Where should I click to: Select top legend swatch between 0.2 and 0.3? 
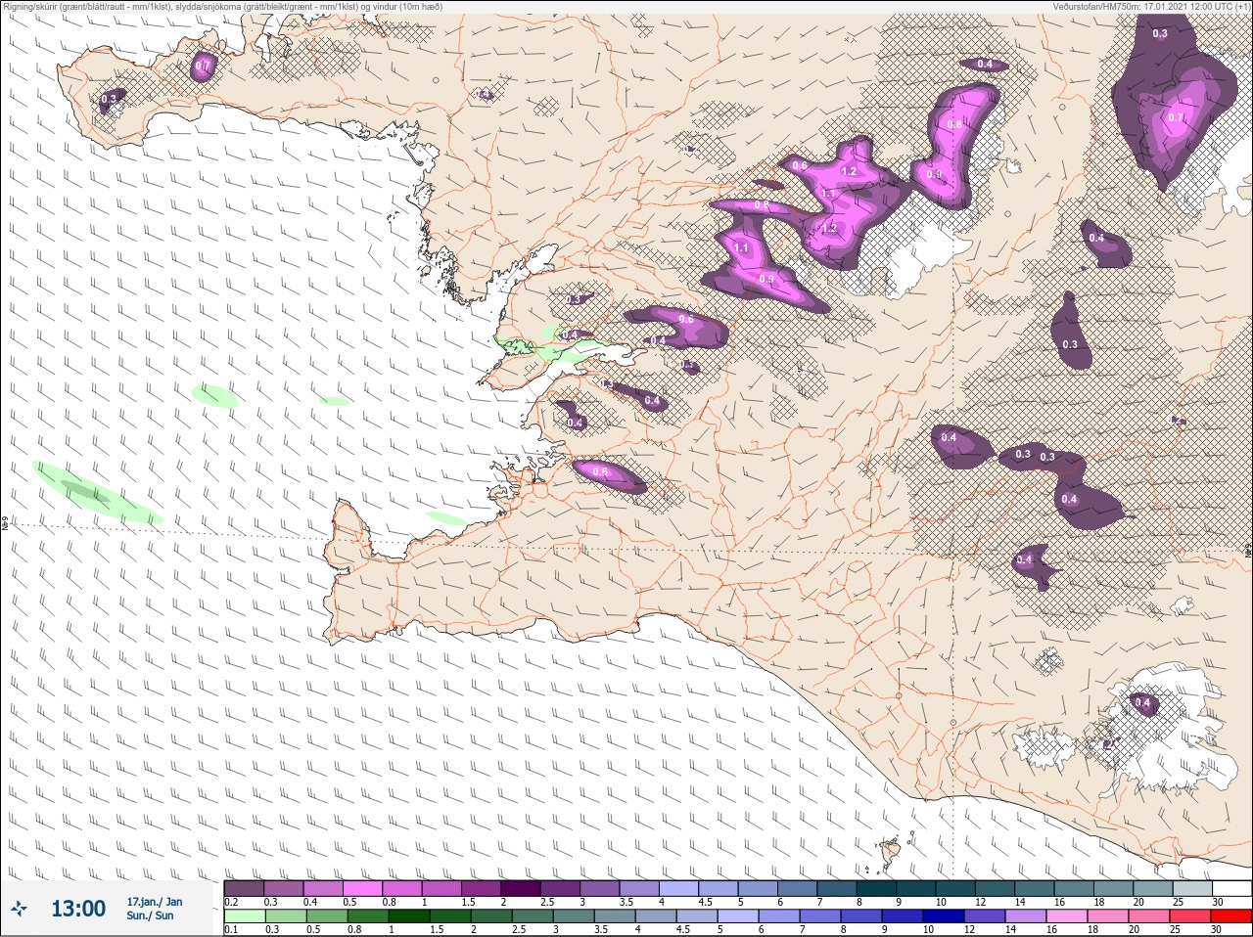click(244, 888)
